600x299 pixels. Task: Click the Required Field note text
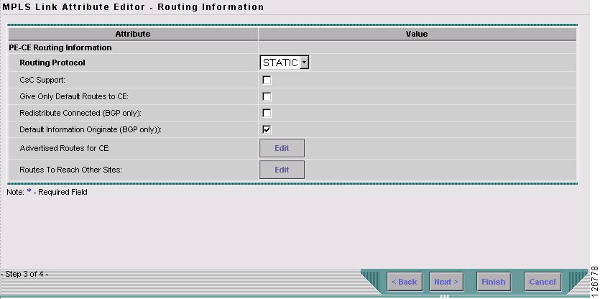pos(47,192)
